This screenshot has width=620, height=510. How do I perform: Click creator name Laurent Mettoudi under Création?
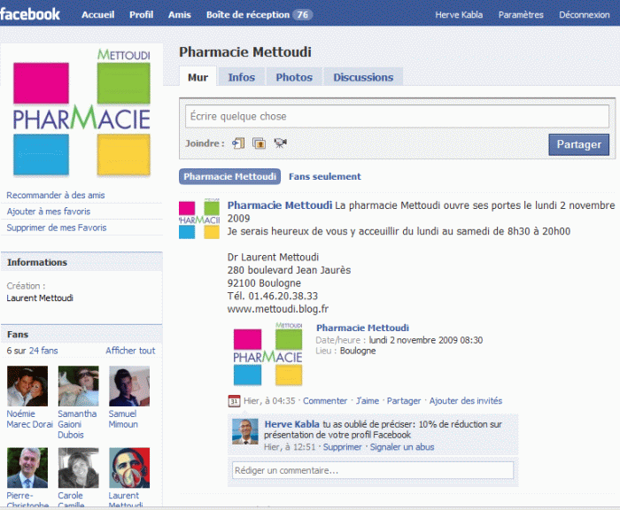[40, 297]
